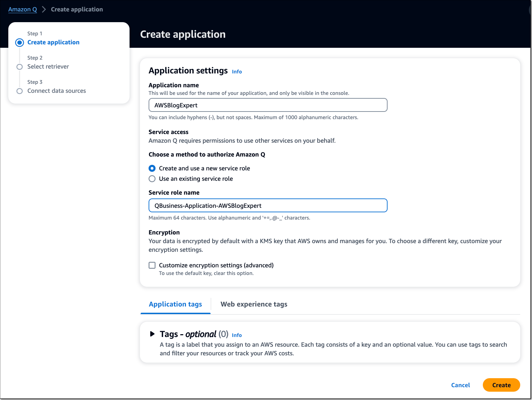Click the Step 3 circle indicator
This screenshot has width=532, height=400.
[20, 91]
